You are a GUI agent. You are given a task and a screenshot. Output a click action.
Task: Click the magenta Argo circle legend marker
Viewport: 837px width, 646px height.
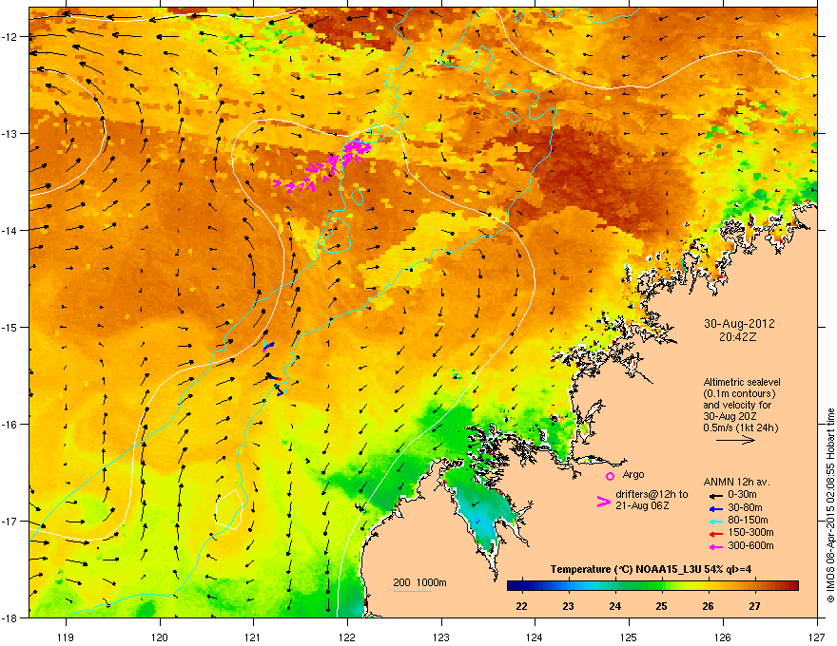pos(610,476)
